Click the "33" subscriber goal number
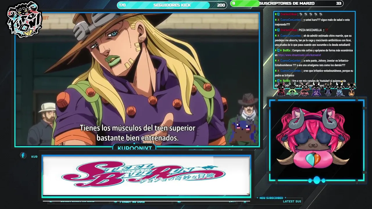The height and width of the screenshot is (209, 372). pyautogui.click(x=339, y=3)
